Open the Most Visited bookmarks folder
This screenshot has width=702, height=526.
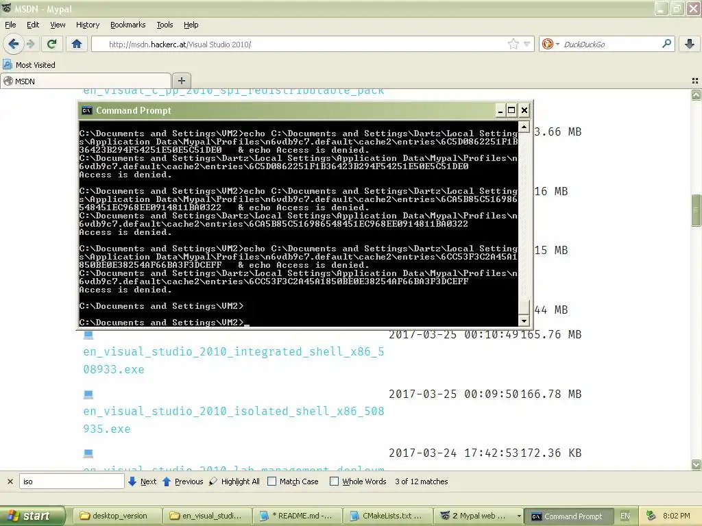click(x=29, y=65)
